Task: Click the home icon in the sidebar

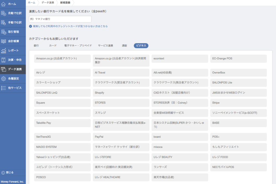Action: click(x=3, y=4)
